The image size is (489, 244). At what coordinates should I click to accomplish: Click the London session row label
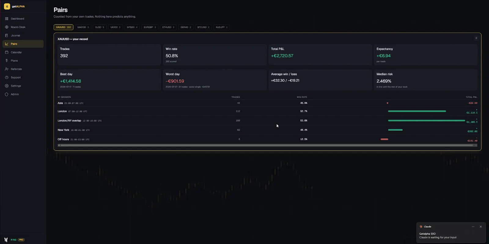click(62, 111)
